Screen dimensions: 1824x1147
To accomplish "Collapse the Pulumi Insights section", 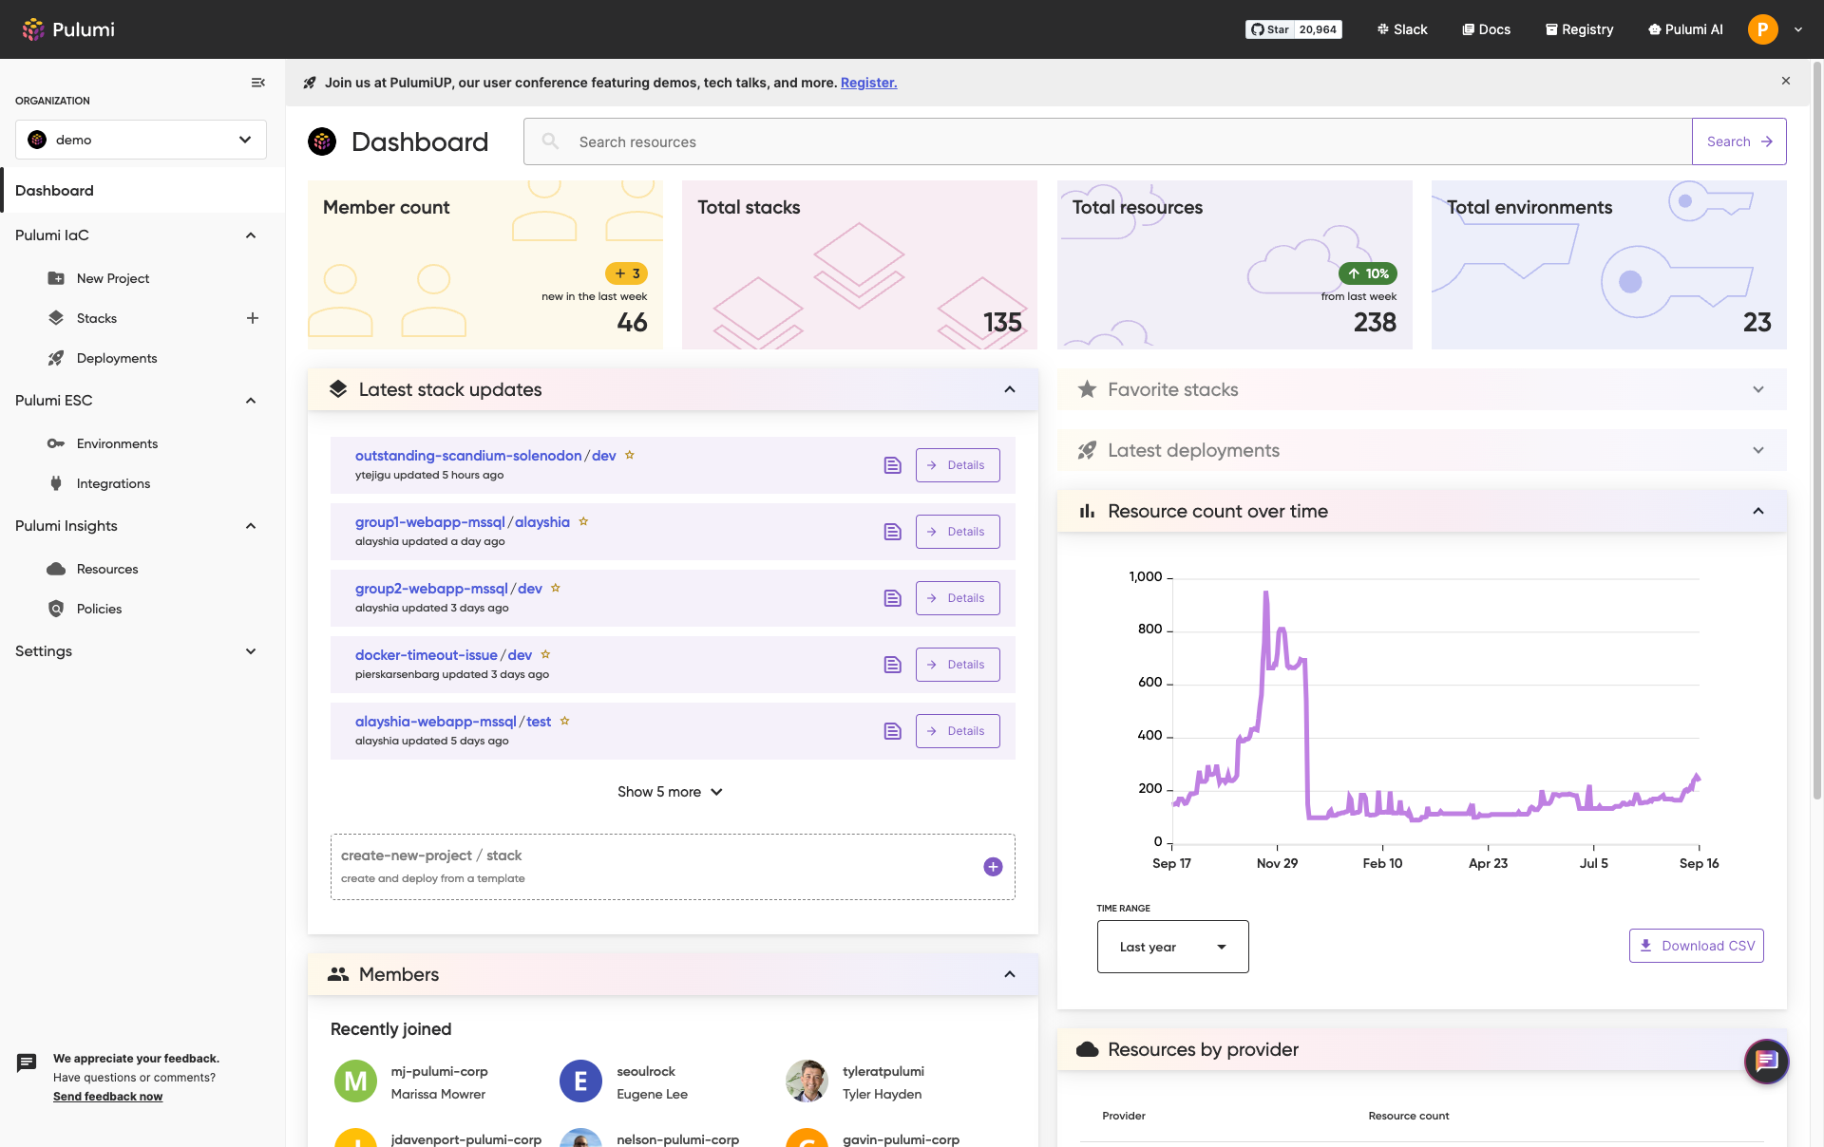I will click(x=251, y=526).
